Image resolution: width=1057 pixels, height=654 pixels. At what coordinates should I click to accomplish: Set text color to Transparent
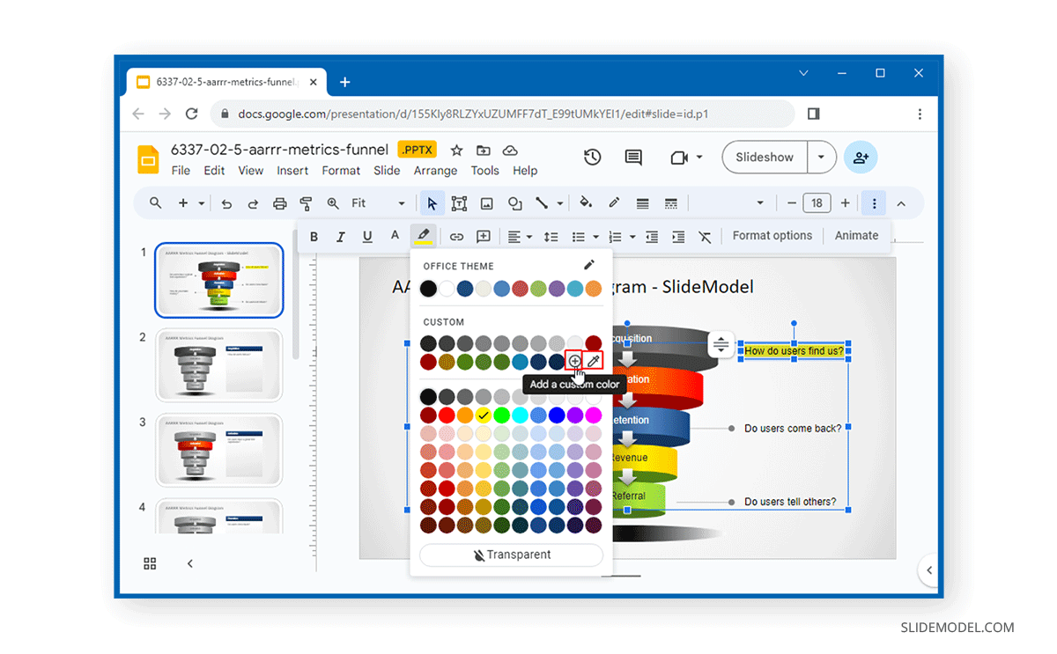511,555
